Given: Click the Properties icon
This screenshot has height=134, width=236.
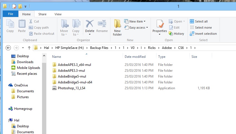Looking at the screenshot, I should 160,24.
